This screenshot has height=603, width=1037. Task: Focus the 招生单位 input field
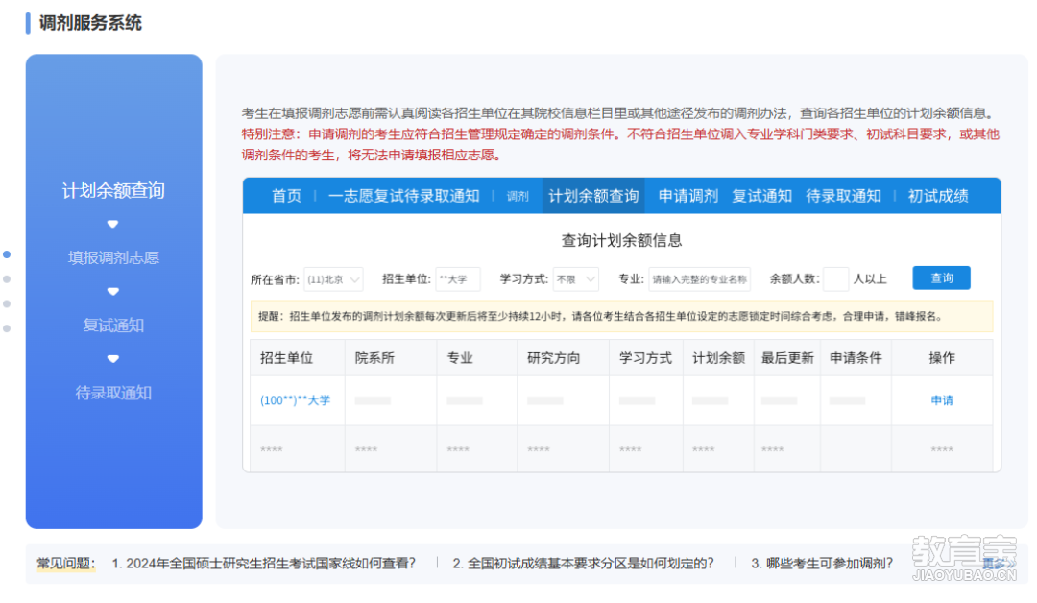pos(458,279)
